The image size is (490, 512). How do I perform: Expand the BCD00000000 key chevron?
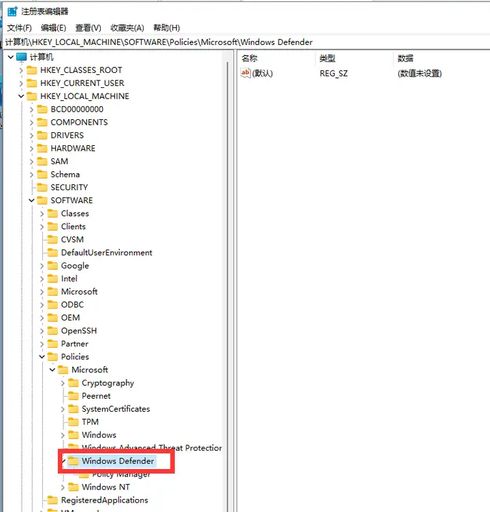click(31, 109)
